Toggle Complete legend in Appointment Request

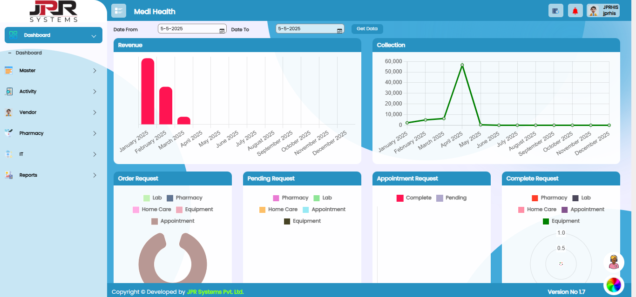(414, 198)
